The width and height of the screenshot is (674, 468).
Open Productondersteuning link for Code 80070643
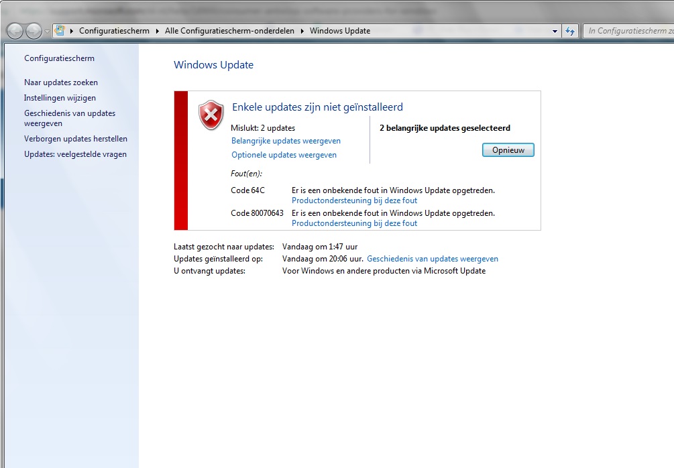(354, 223)
